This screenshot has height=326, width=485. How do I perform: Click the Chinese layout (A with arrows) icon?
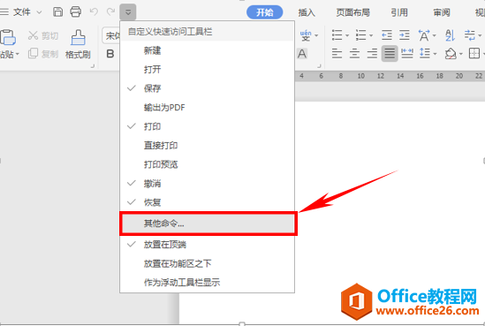(x=424, y=35)
